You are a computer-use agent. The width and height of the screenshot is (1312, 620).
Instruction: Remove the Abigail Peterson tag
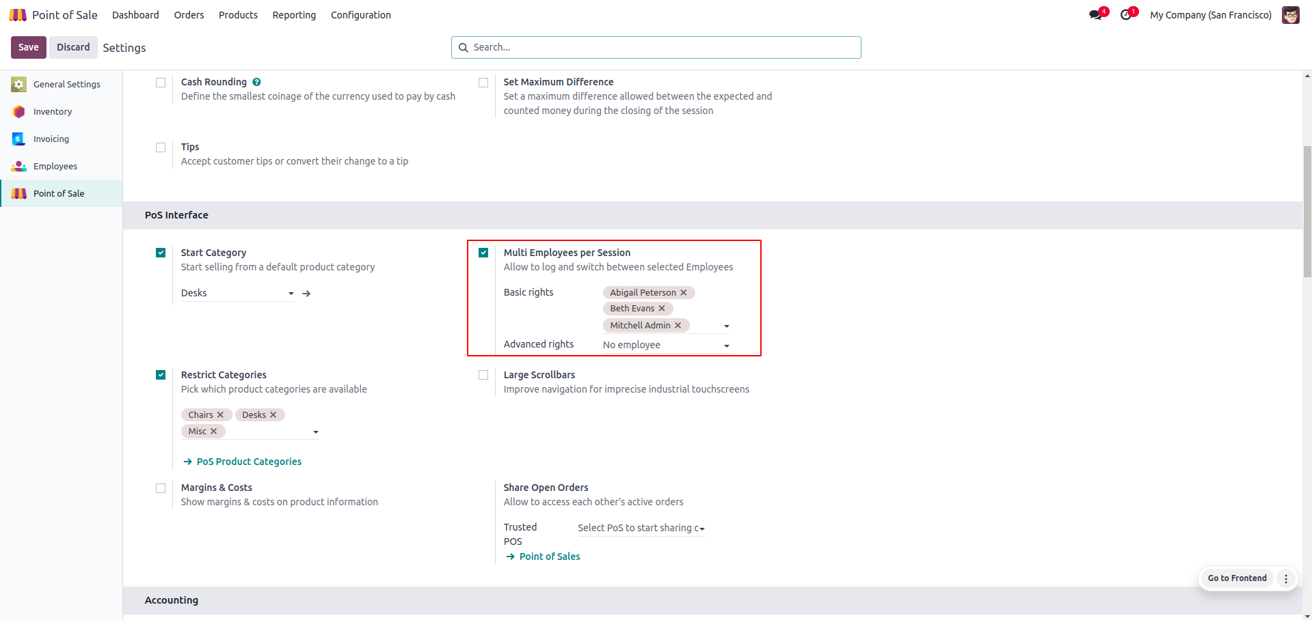coord(684,292)
